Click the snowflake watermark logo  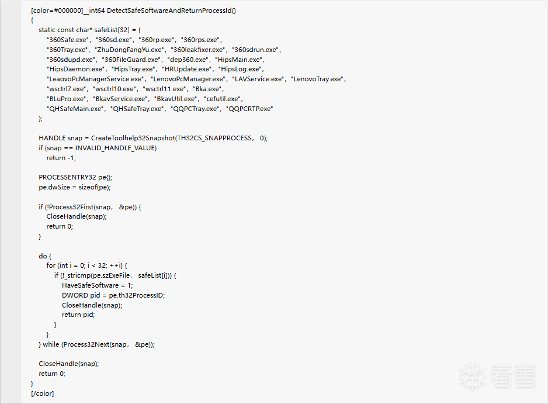(x=470, y=376)
